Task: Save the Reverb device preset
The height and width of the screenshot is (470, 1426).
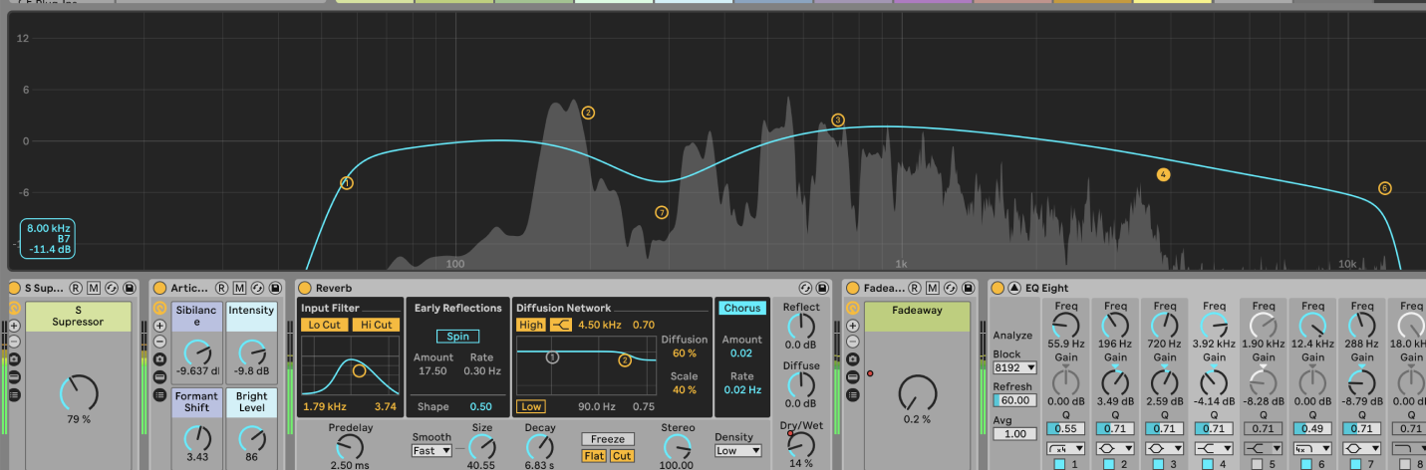Action: (x=822, y=288)
